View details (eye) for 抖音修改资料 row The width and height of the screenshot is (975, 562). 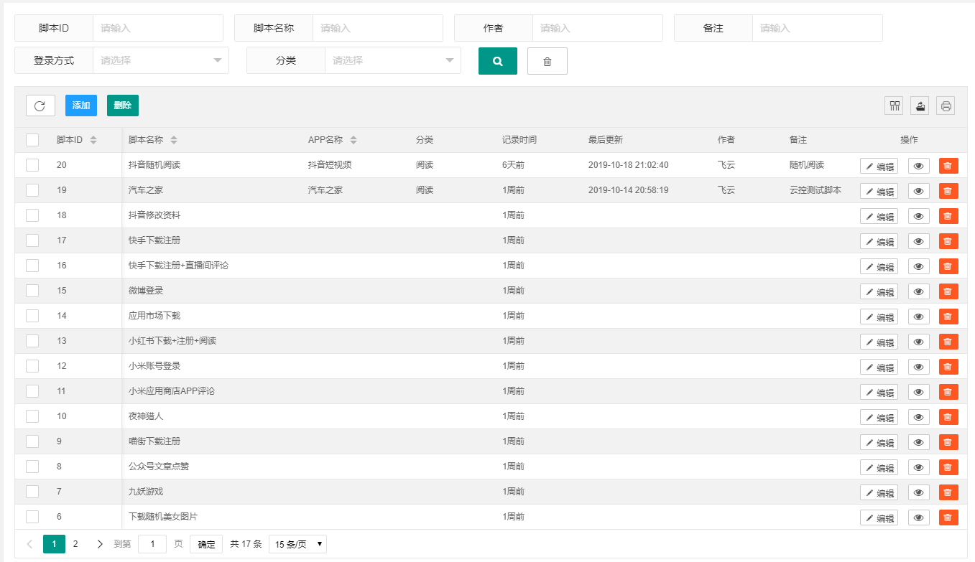pos(919,216)
